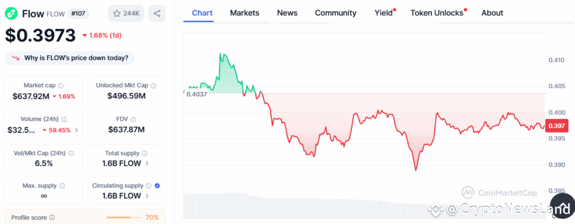
Task: Select the Community tab
Action: pos(336,13)
